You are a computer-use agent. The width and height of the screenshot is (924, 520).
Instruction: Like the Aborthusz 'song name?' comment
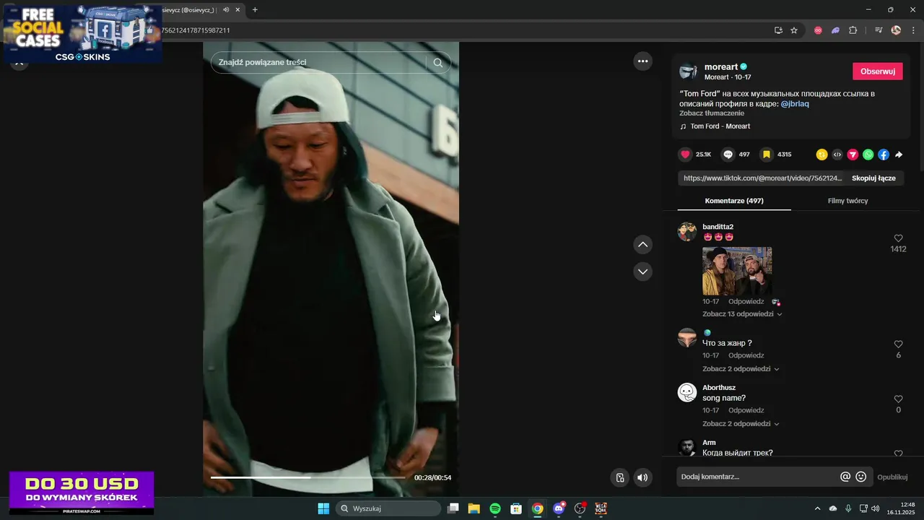899,399
